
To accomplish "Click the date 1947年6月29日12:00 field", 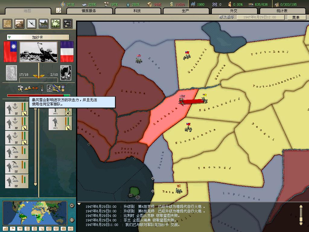I will [260, 17].
